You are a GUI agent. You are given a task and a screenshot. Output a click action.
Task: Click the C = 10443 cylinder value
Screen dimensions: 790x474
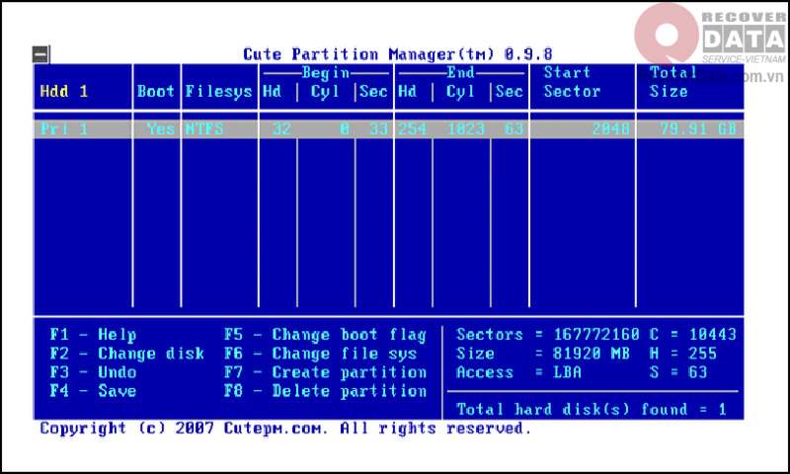click(x=693, y=335)
